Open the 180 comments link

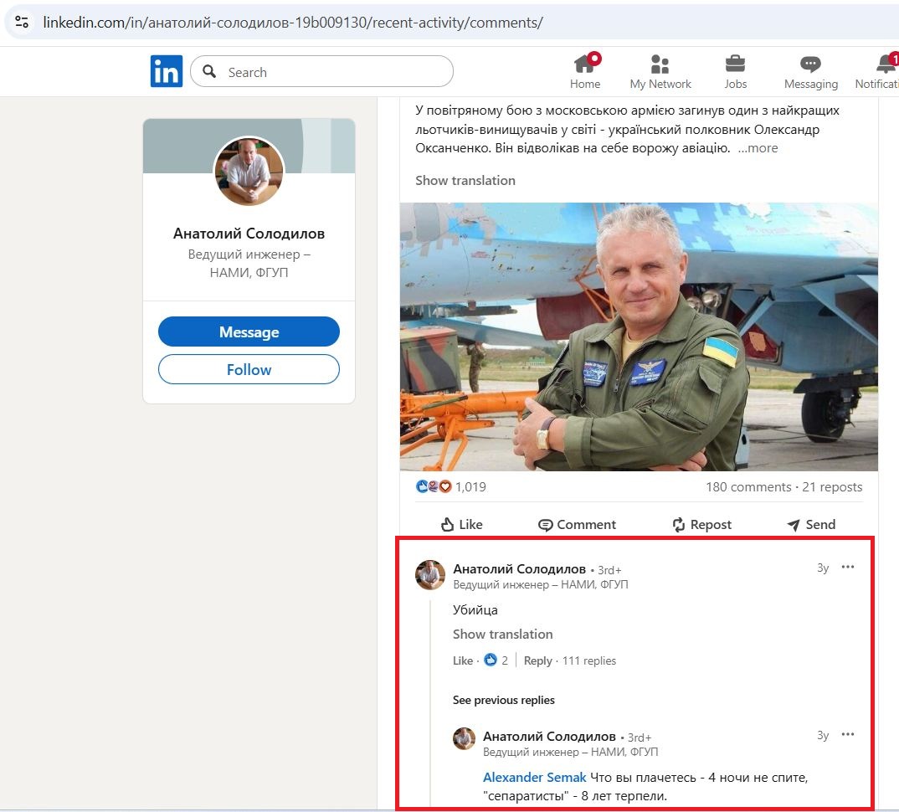(x=747, y=486)
